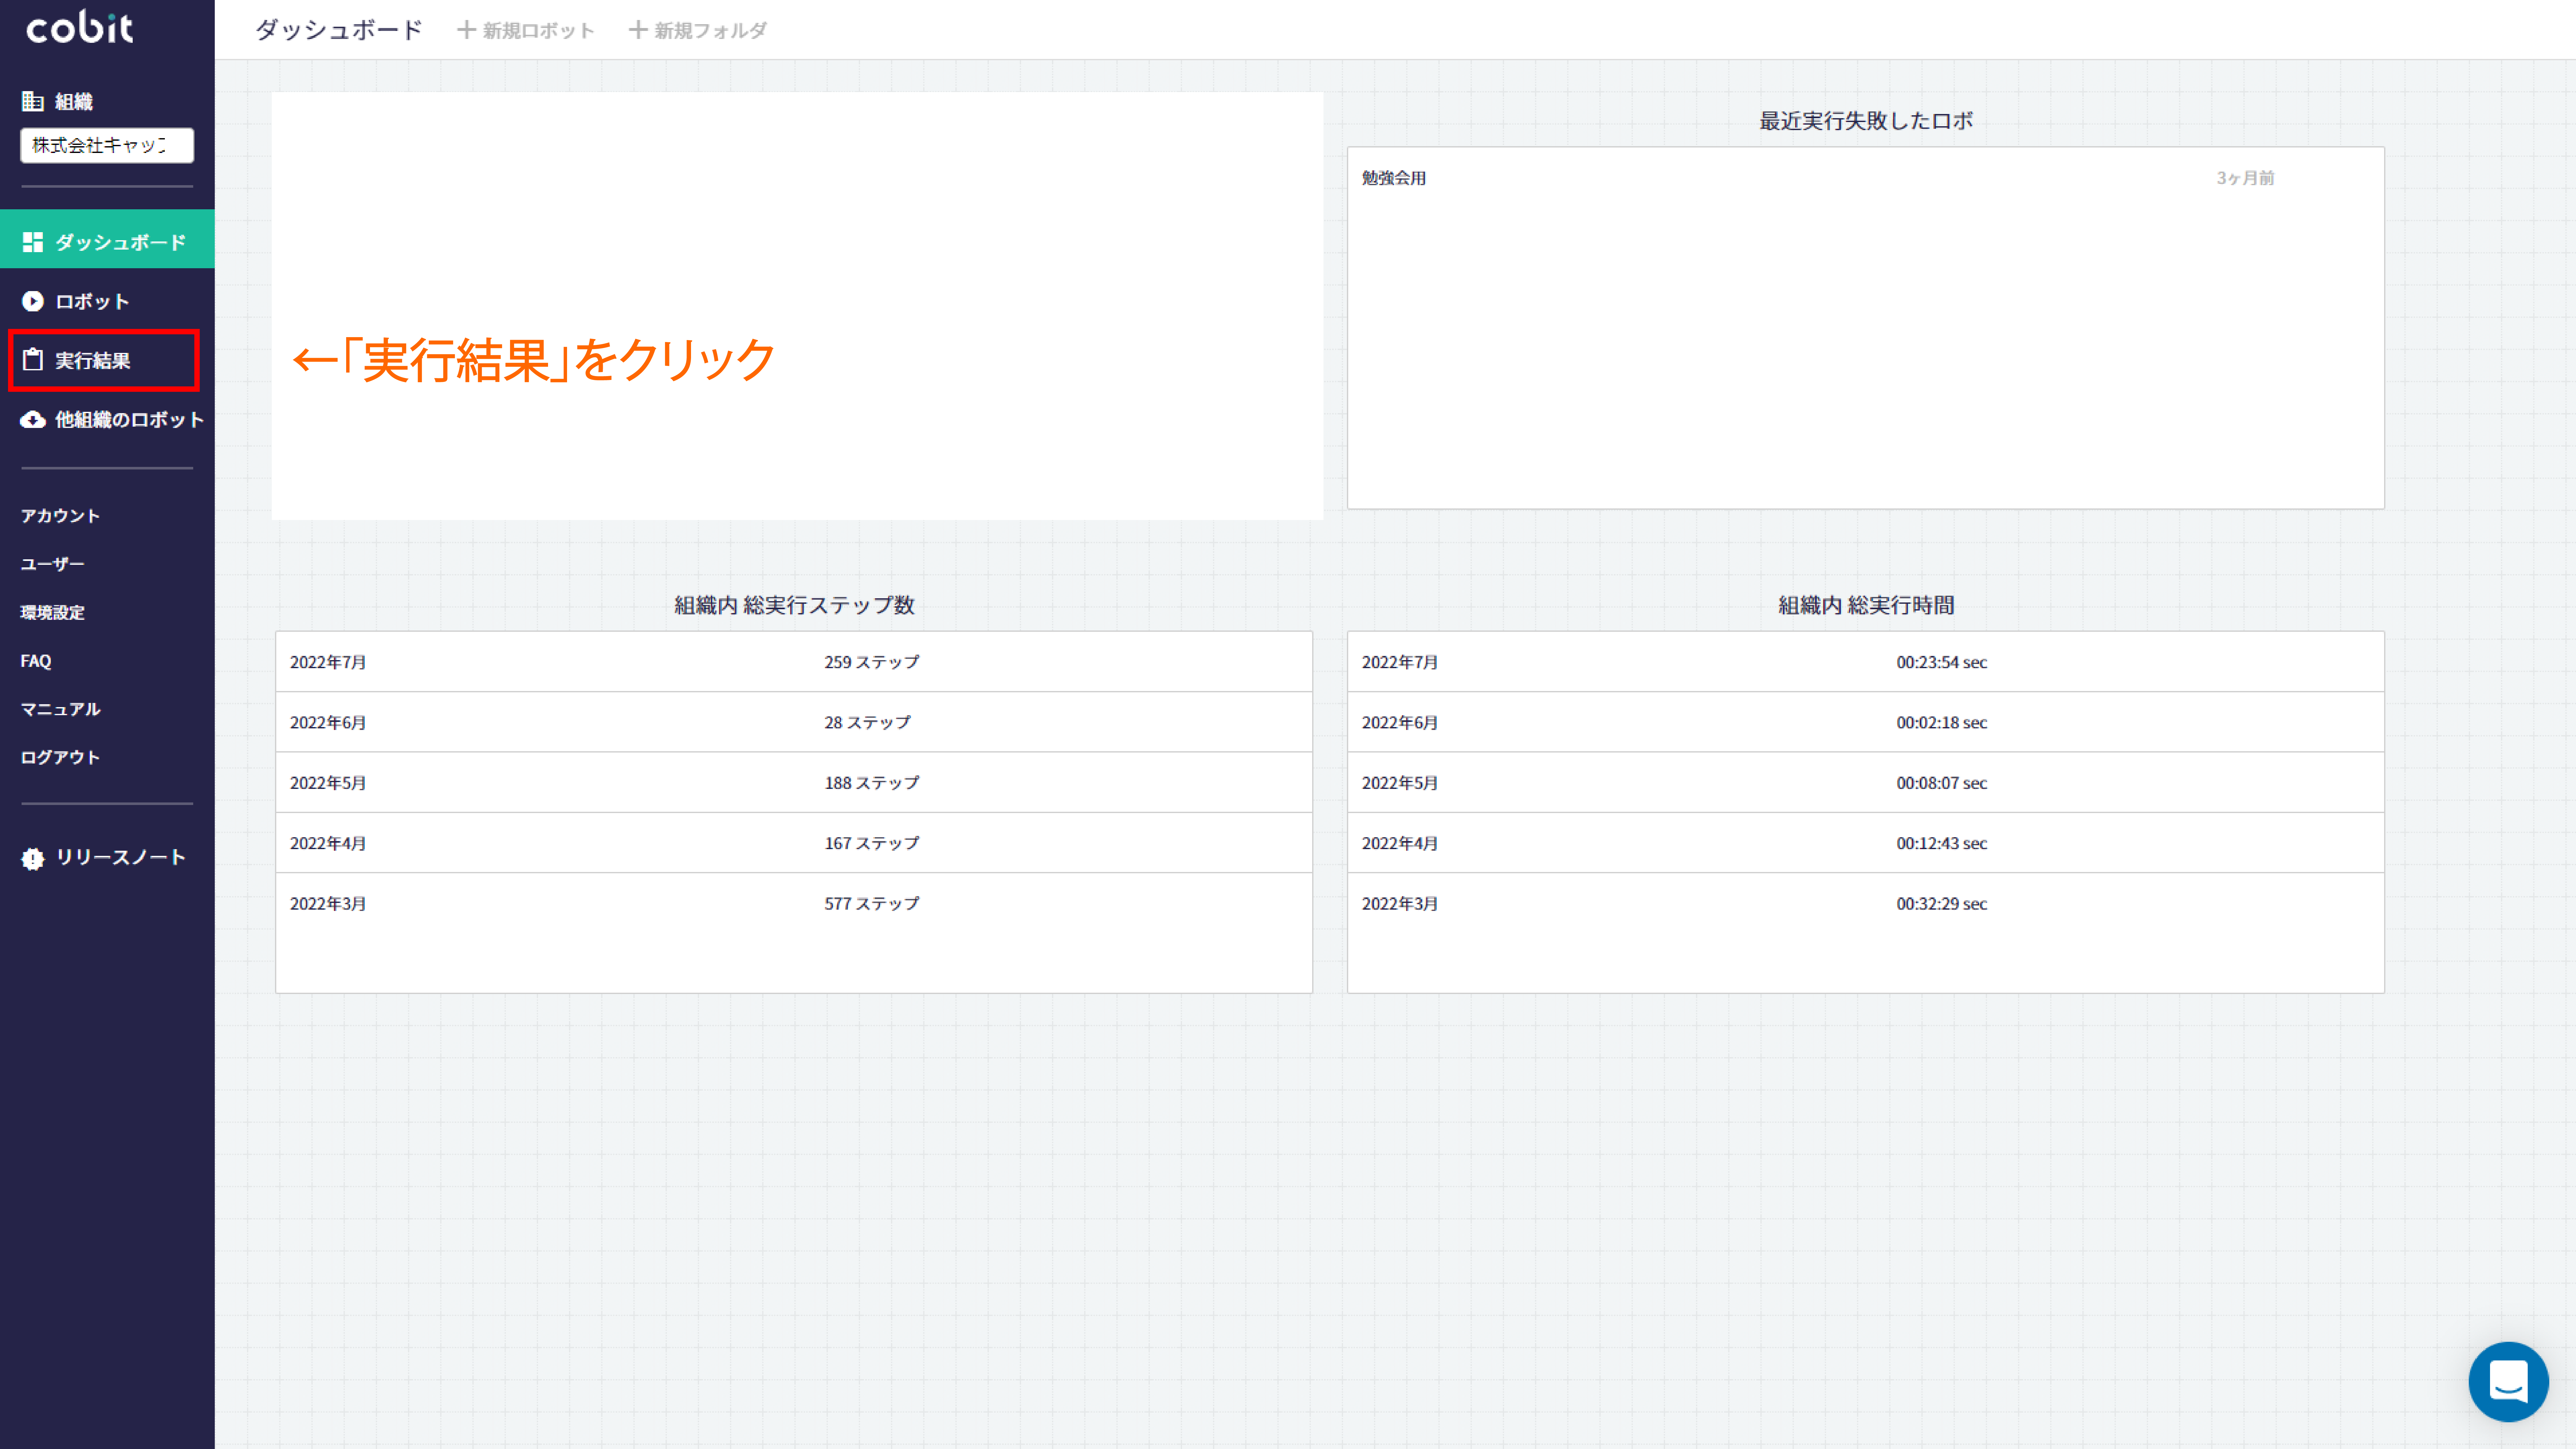The height and width of the screenshot is (1449, 2576).
Task: Click 新規ロボット button label
Action: (539, 31)
